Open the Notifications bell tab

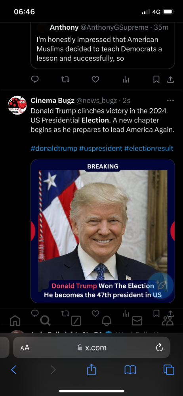pyautogui.click(x=107, y=321)
